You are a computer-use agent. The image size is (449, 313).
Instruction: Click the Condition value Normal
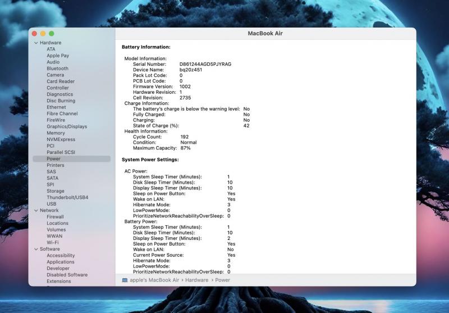click(x=189, y=143)
